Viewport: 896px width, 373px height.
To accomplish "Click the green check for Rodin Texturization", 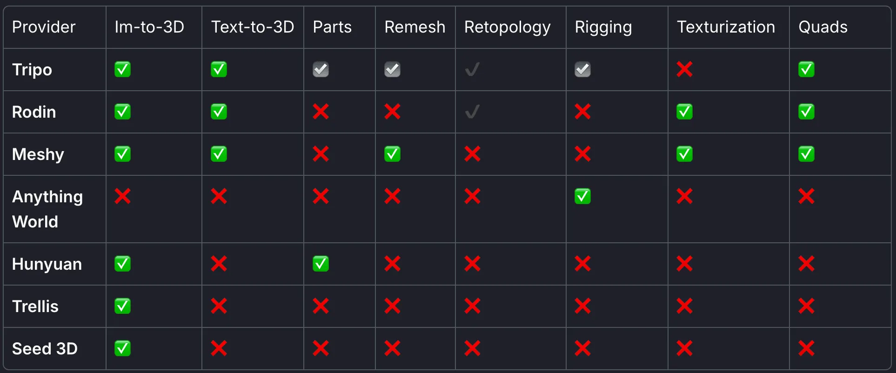I will 684,112.
